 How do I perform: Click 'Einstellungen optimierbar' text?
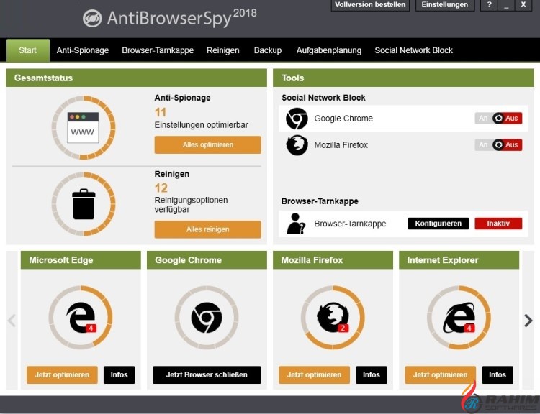pyautogui.click(x=201, y=125)
